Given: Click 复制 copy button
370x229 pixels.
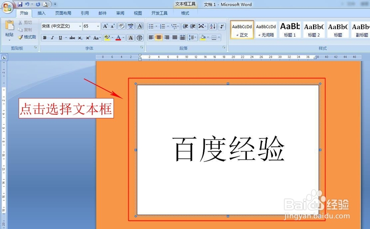Looking at the screenshot, I should point(25,30).
